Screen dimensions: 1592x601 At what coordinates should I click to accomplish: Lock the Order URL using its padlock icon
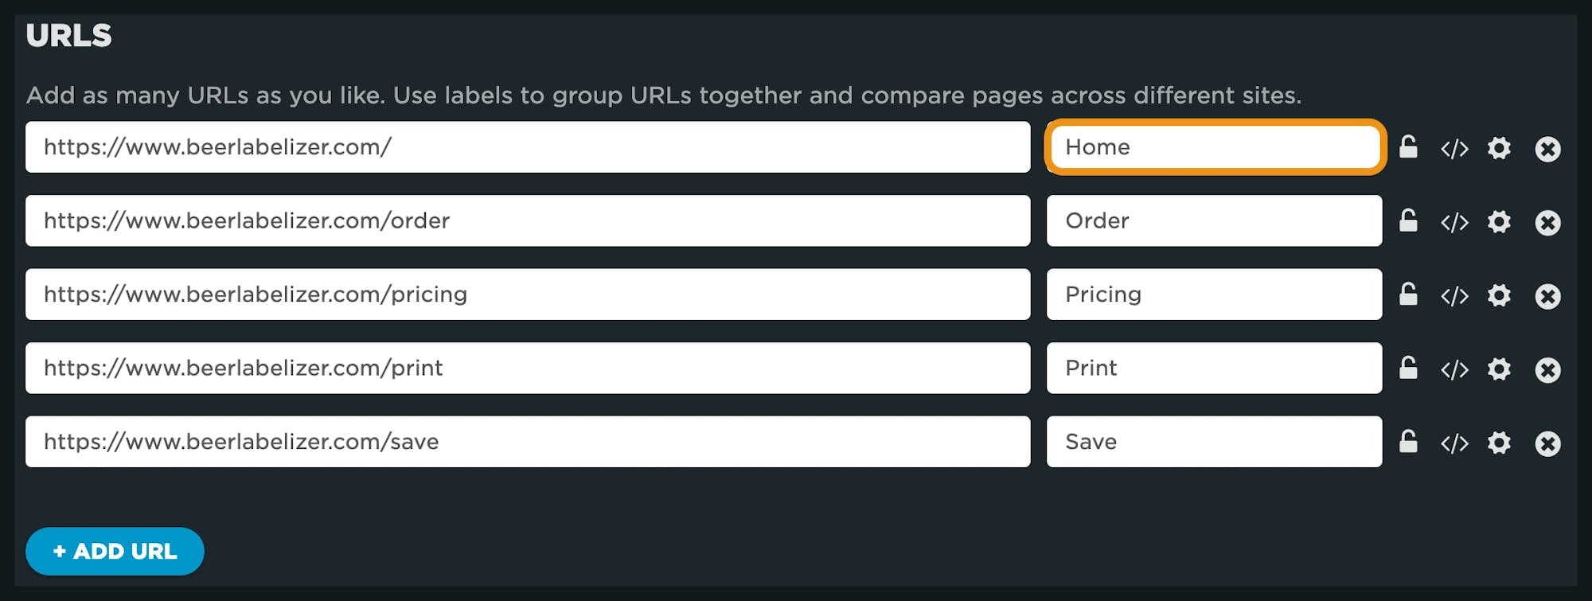(x=1409, y=221)
